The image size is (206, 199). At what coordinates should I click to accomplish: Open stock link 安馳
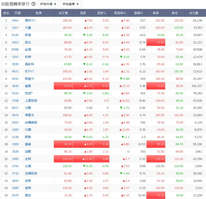[28, 152]
